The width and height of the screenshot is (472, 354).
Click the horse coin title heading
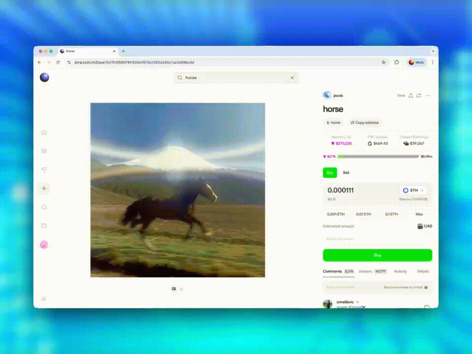click(333, 109)
